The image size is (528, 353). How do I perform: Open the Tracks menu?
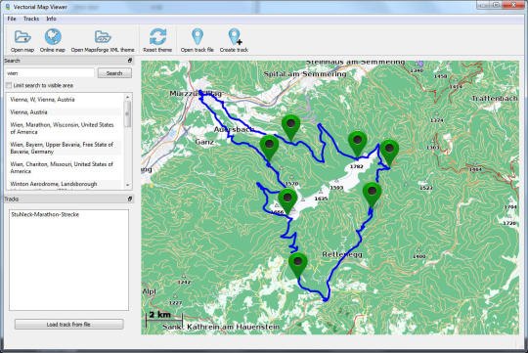tap(31, 19)
